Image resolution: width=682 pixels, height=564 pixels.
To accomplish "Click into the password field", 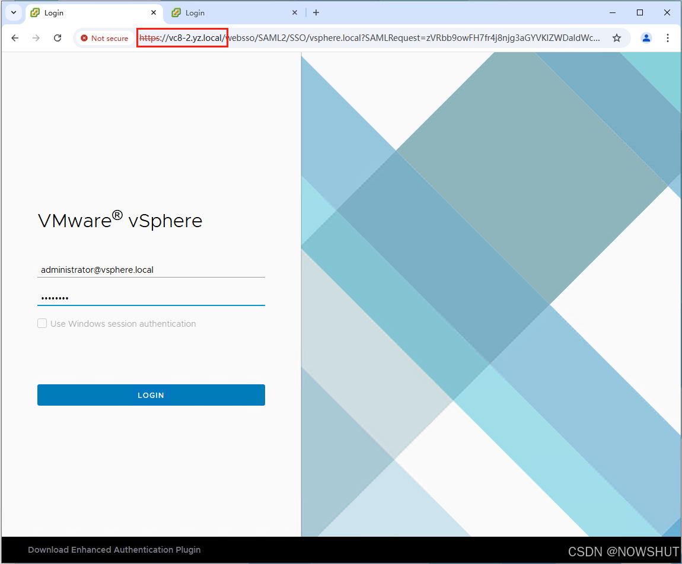I will pos(151,298).
